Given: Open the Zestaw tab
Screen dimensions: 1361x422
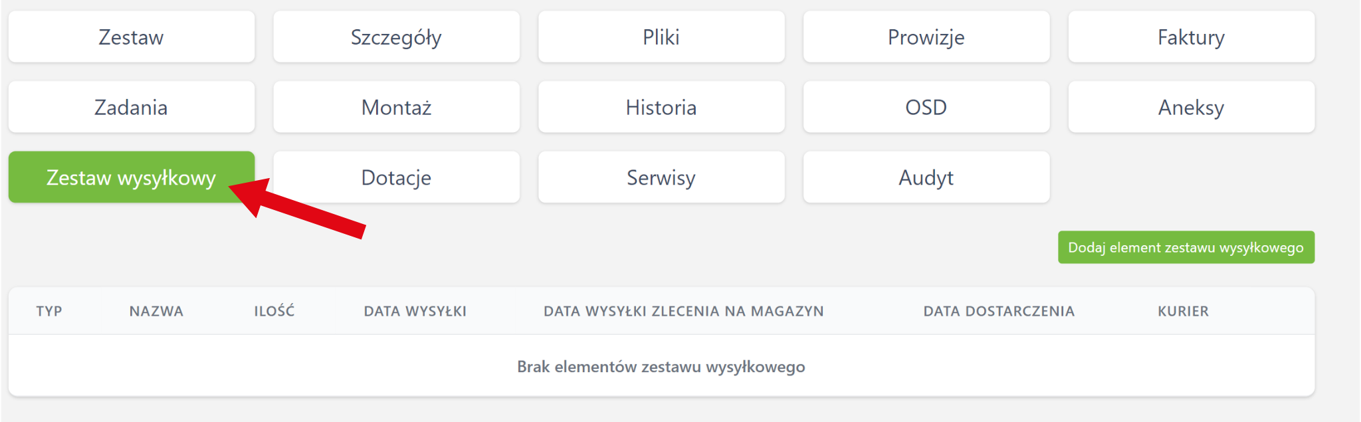Looking at the screenshot, I should pos(131,37).
